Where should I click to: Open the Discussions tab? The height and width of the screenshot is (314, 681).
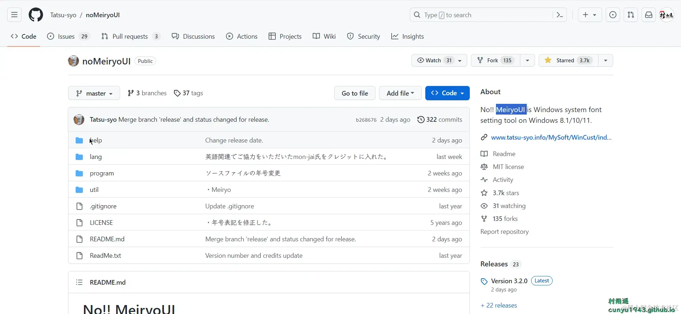click(193, 37)
